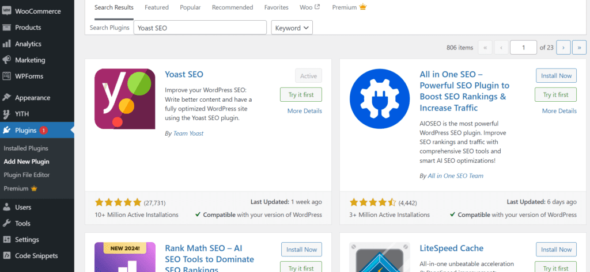Click the crown icon on Premium tab
Screen dimensions: 590x272
pyautogui.click(x=363, y=7)
